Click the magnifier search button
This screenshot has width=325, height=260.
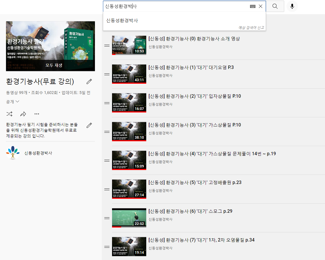click(x=275, y=6)
